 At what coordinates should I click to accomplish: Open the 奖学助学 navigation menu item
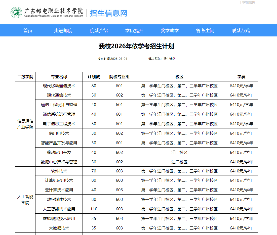click(x=170, y=30)
